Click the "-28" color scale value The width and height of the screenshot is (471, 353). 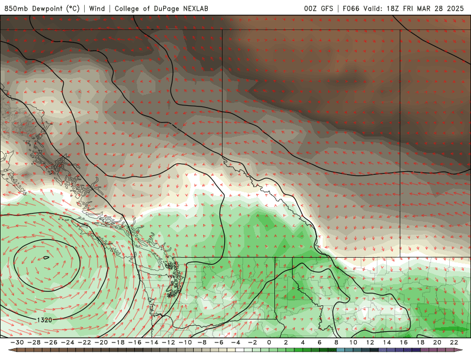[x=34, y=342]
